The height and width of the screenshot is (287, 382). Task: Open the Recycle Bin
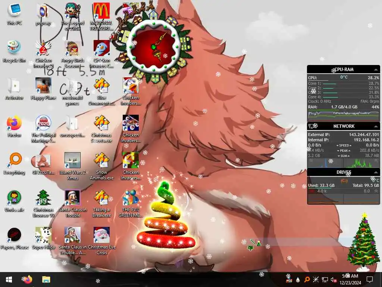14,51
